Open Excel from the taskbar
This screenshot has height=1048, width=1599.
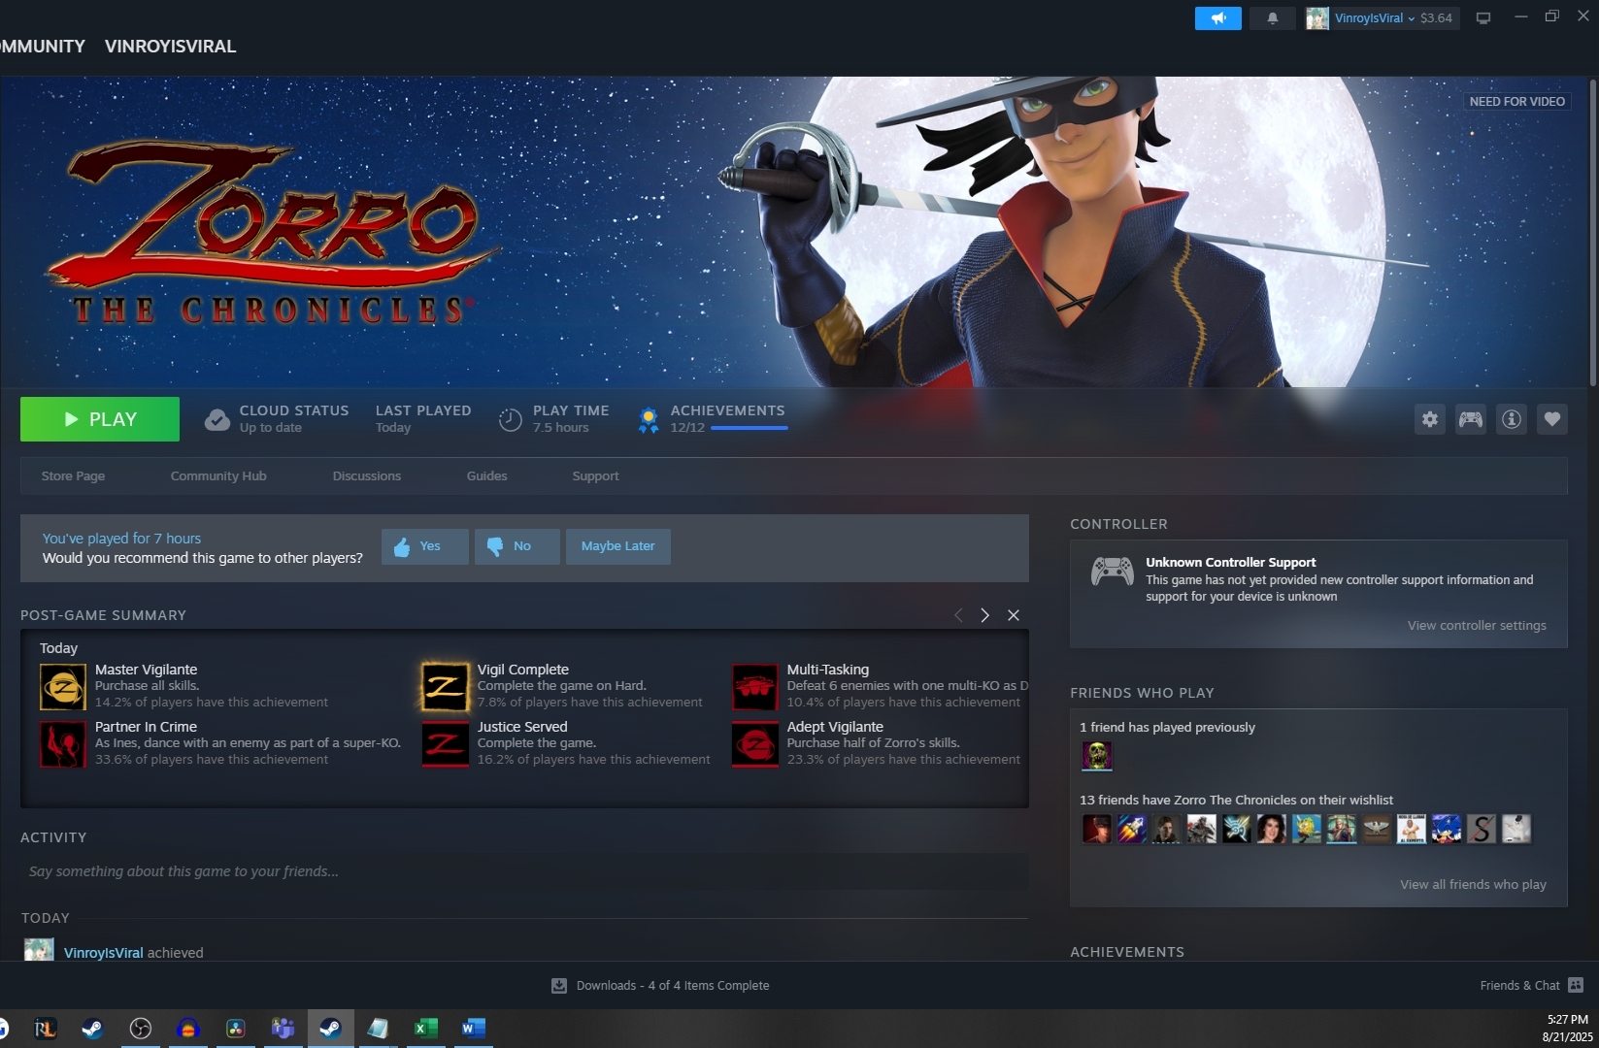click(426, 1029)
